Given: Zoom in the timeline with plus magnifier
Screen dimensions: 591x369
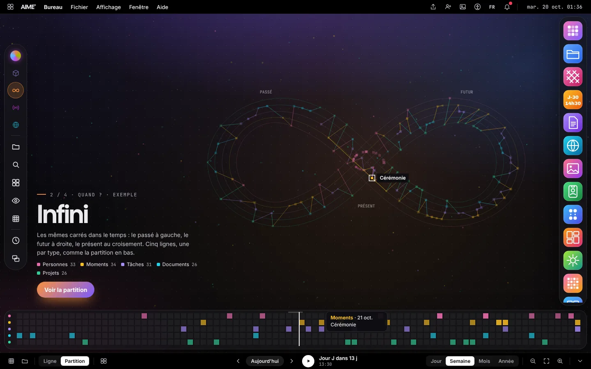Looking at the screenshot, I should click(x=560, y=361).
